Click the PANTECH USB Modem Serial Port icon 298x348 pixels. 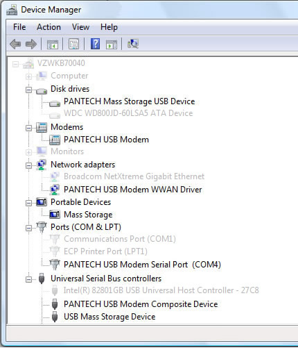coord(55,265)
